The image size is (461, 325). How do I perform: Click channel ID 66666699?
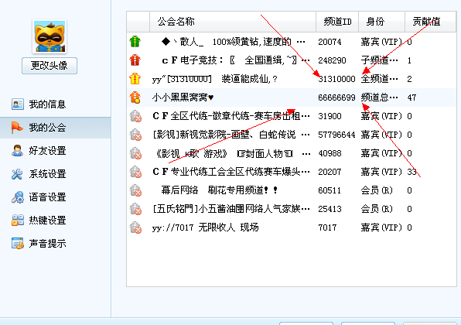[336, 97]
